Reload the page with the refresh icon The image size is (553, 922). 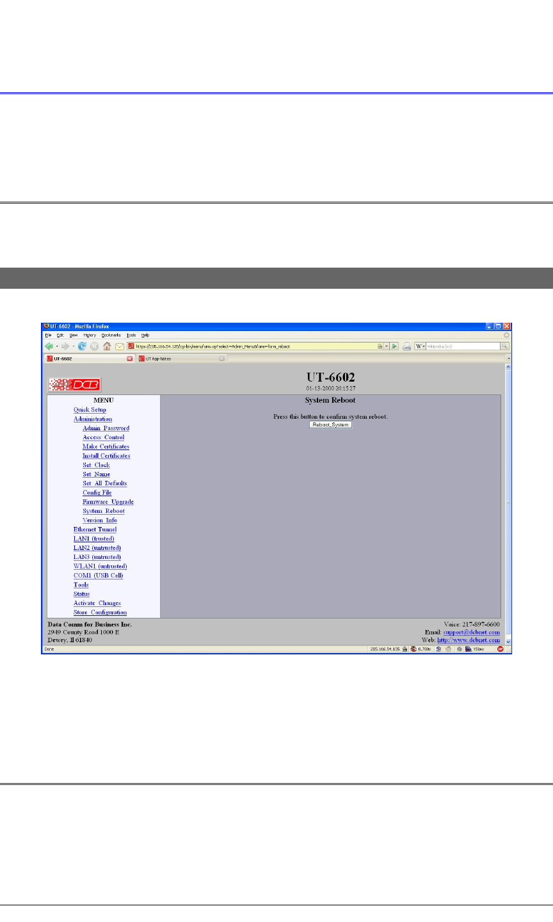click(82, 346)
